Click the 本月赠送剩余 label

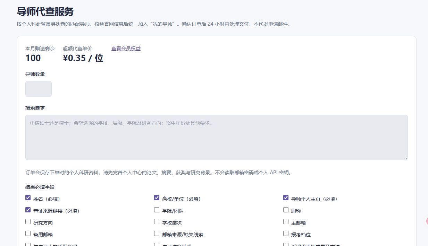[x=40, y=49]
